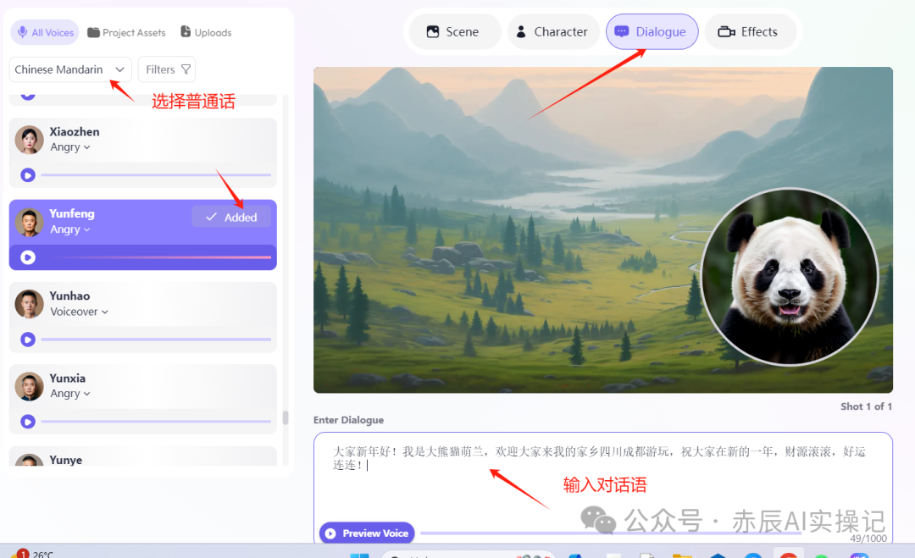Screen dimensions: 915x558
Task: Select the Yunye voice name
Action: click(x=66, y=460)
